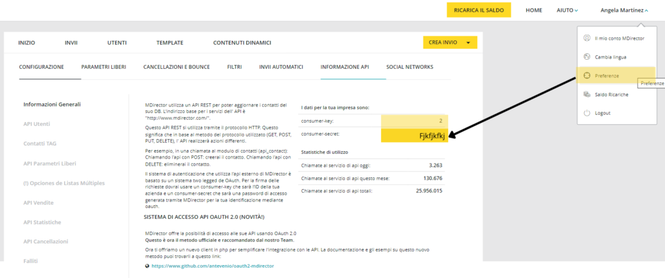Select API Cancellazioni in the sidebar

click(46, 242)
